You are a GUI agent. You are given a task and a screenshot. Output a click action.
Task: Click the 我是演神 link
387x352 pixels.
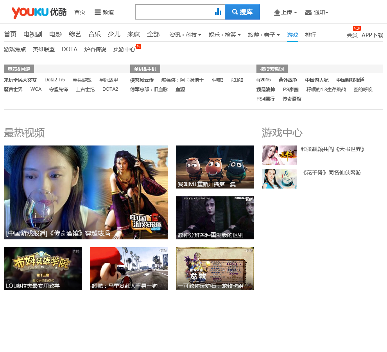coord(266,90)
